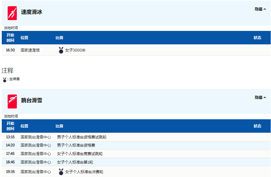
Task: Click the ski jumping sport icon
Action: (12, 101)
